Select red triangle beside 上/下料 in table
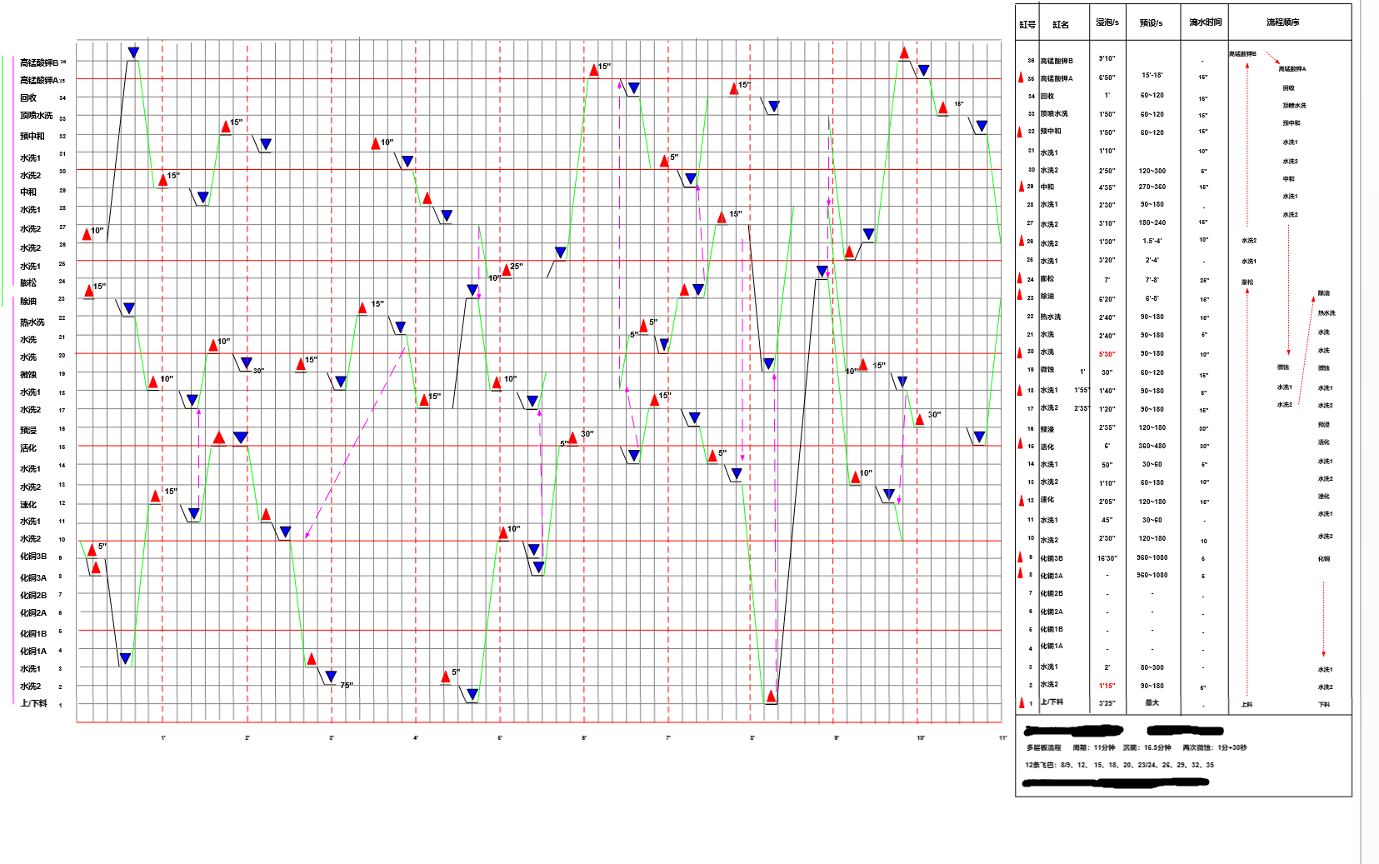 click(1021, 702)
